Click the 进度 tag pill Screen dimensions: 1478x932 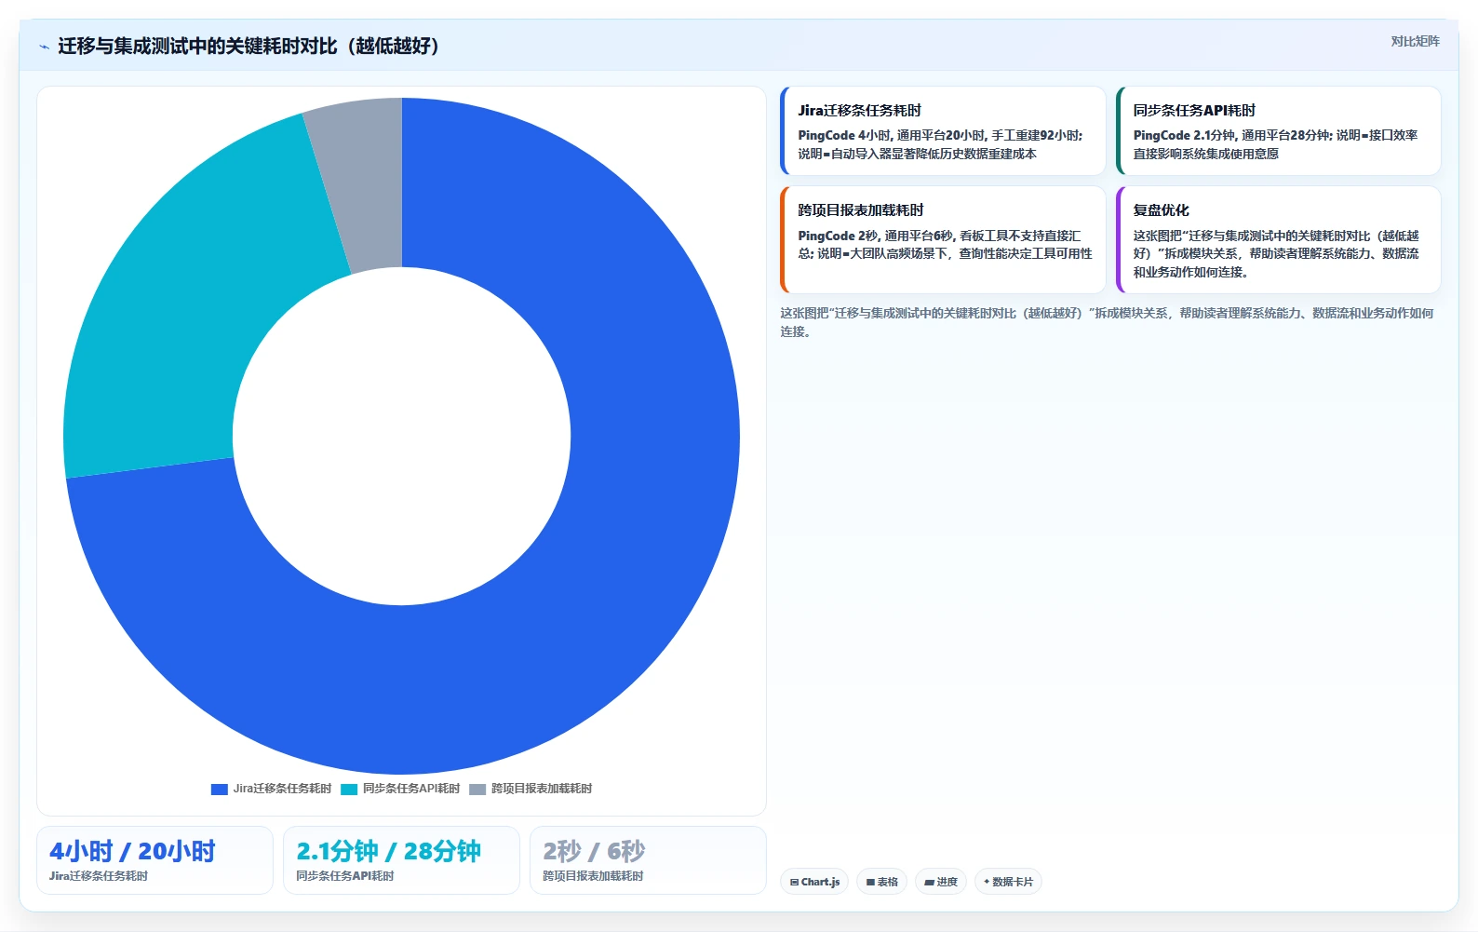tap(941, 882)
